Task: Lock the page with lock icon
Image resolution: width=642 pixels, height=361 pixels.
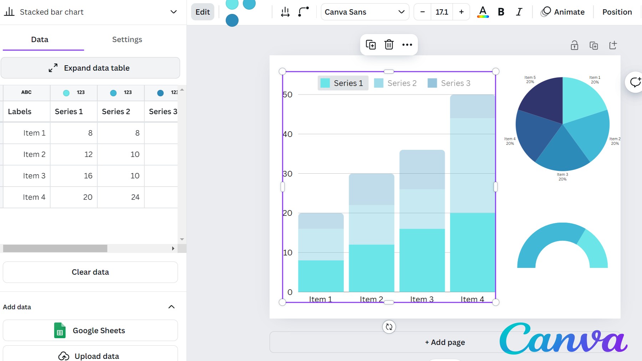Action: [x=574, y=45]
